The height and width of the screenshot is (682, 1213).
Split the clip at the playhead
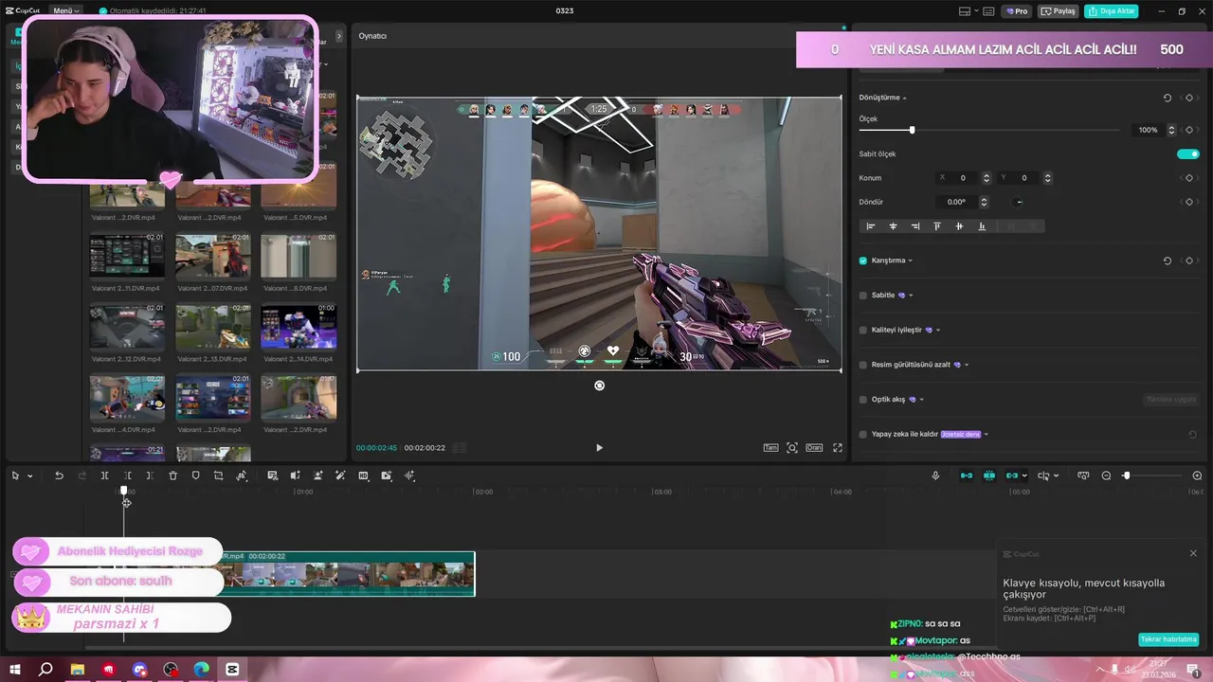click(x=104, y=476)
